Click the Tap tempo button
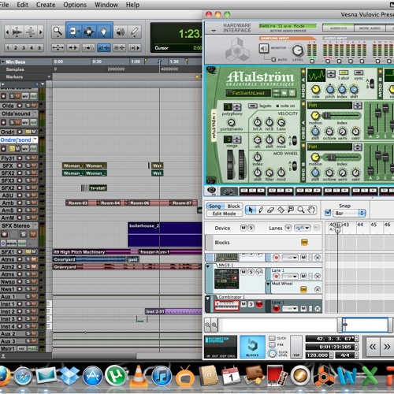The width and height of the screenshot is (394, 394). (x=296, y=347)
